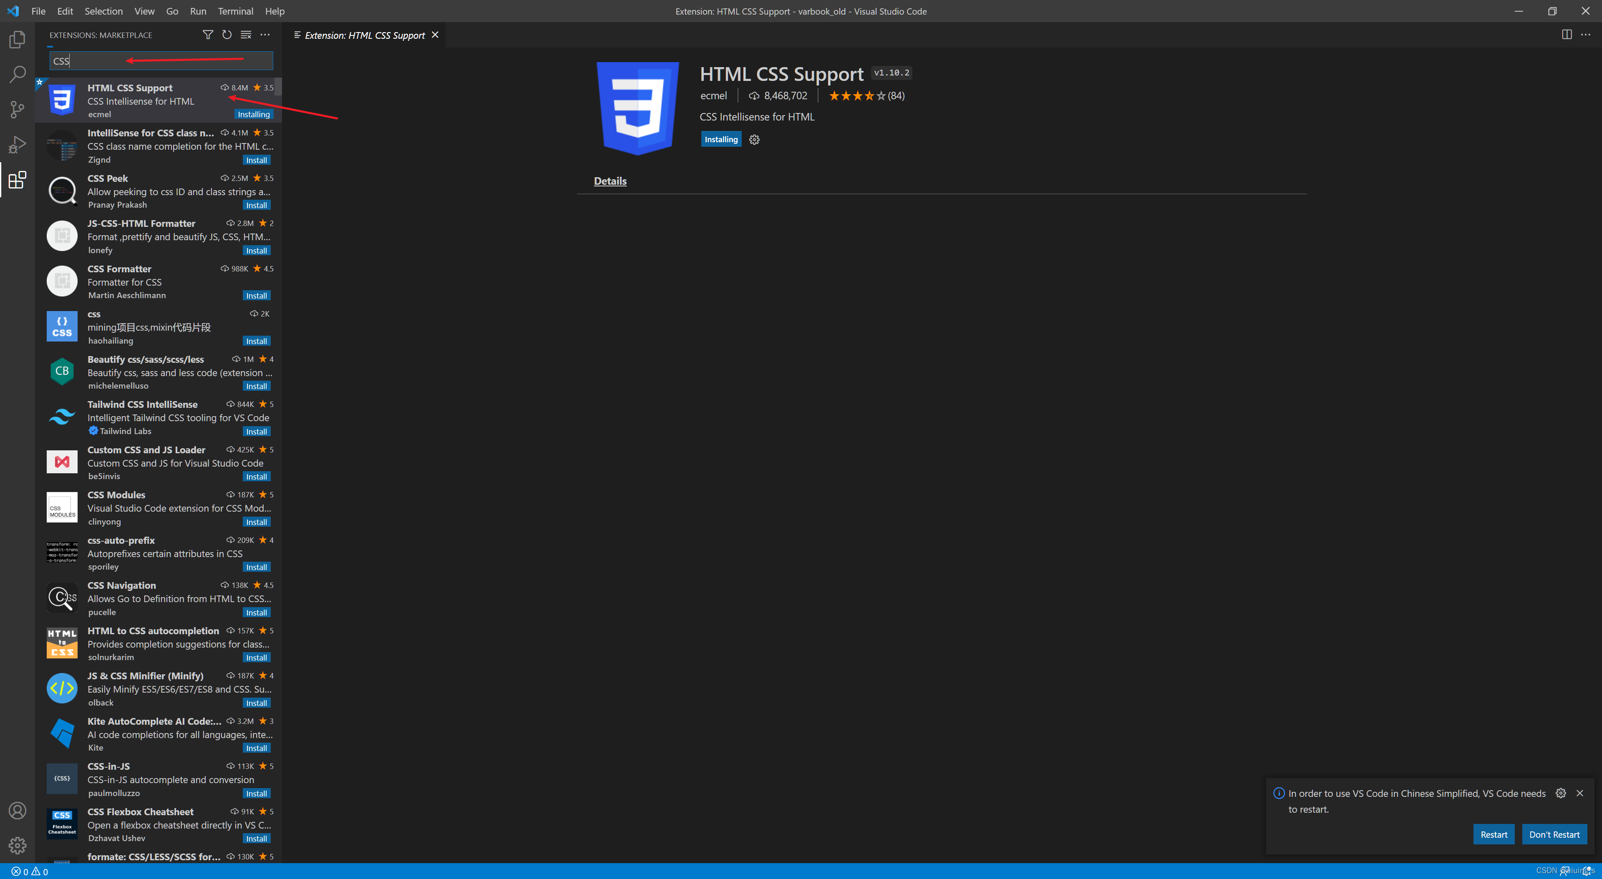Select HTML to CSS autocompletion icon
The width and height of the screenshot is (1602, 879).
click(62, 643)
